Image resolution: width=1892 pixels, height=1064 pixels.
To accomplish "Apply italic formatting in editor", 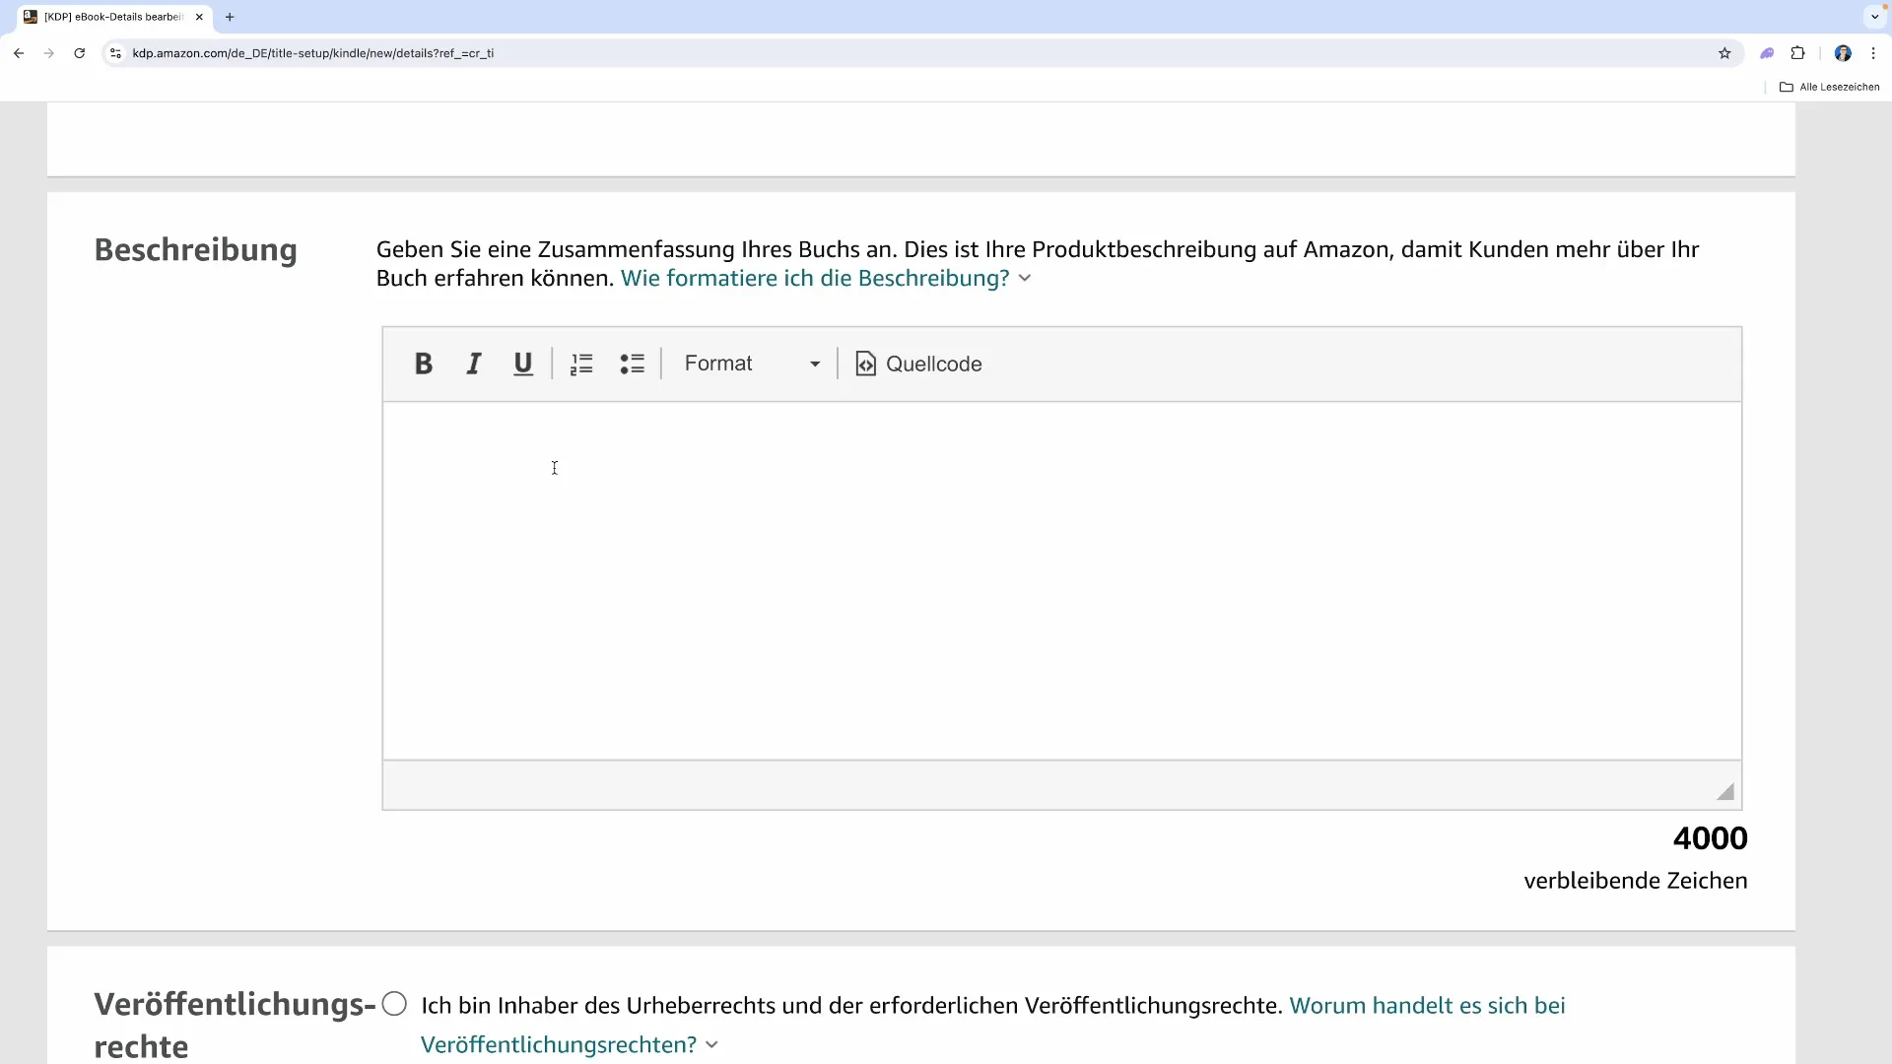I will click(474, 364).
